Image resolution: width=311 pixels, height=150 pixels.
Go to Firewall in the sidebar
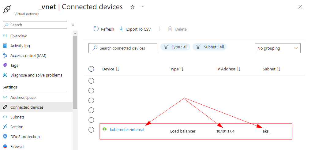tap(17, 146)
